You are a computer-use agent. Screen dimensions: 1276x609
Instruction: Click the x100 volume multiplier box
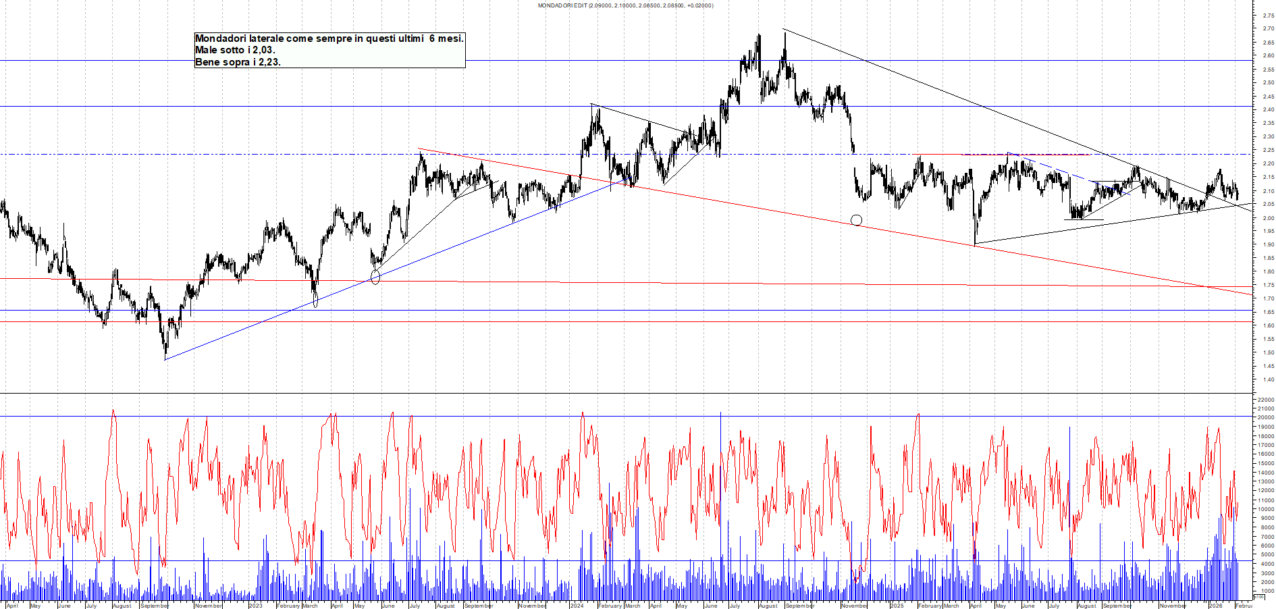[x=1259, y=597]
